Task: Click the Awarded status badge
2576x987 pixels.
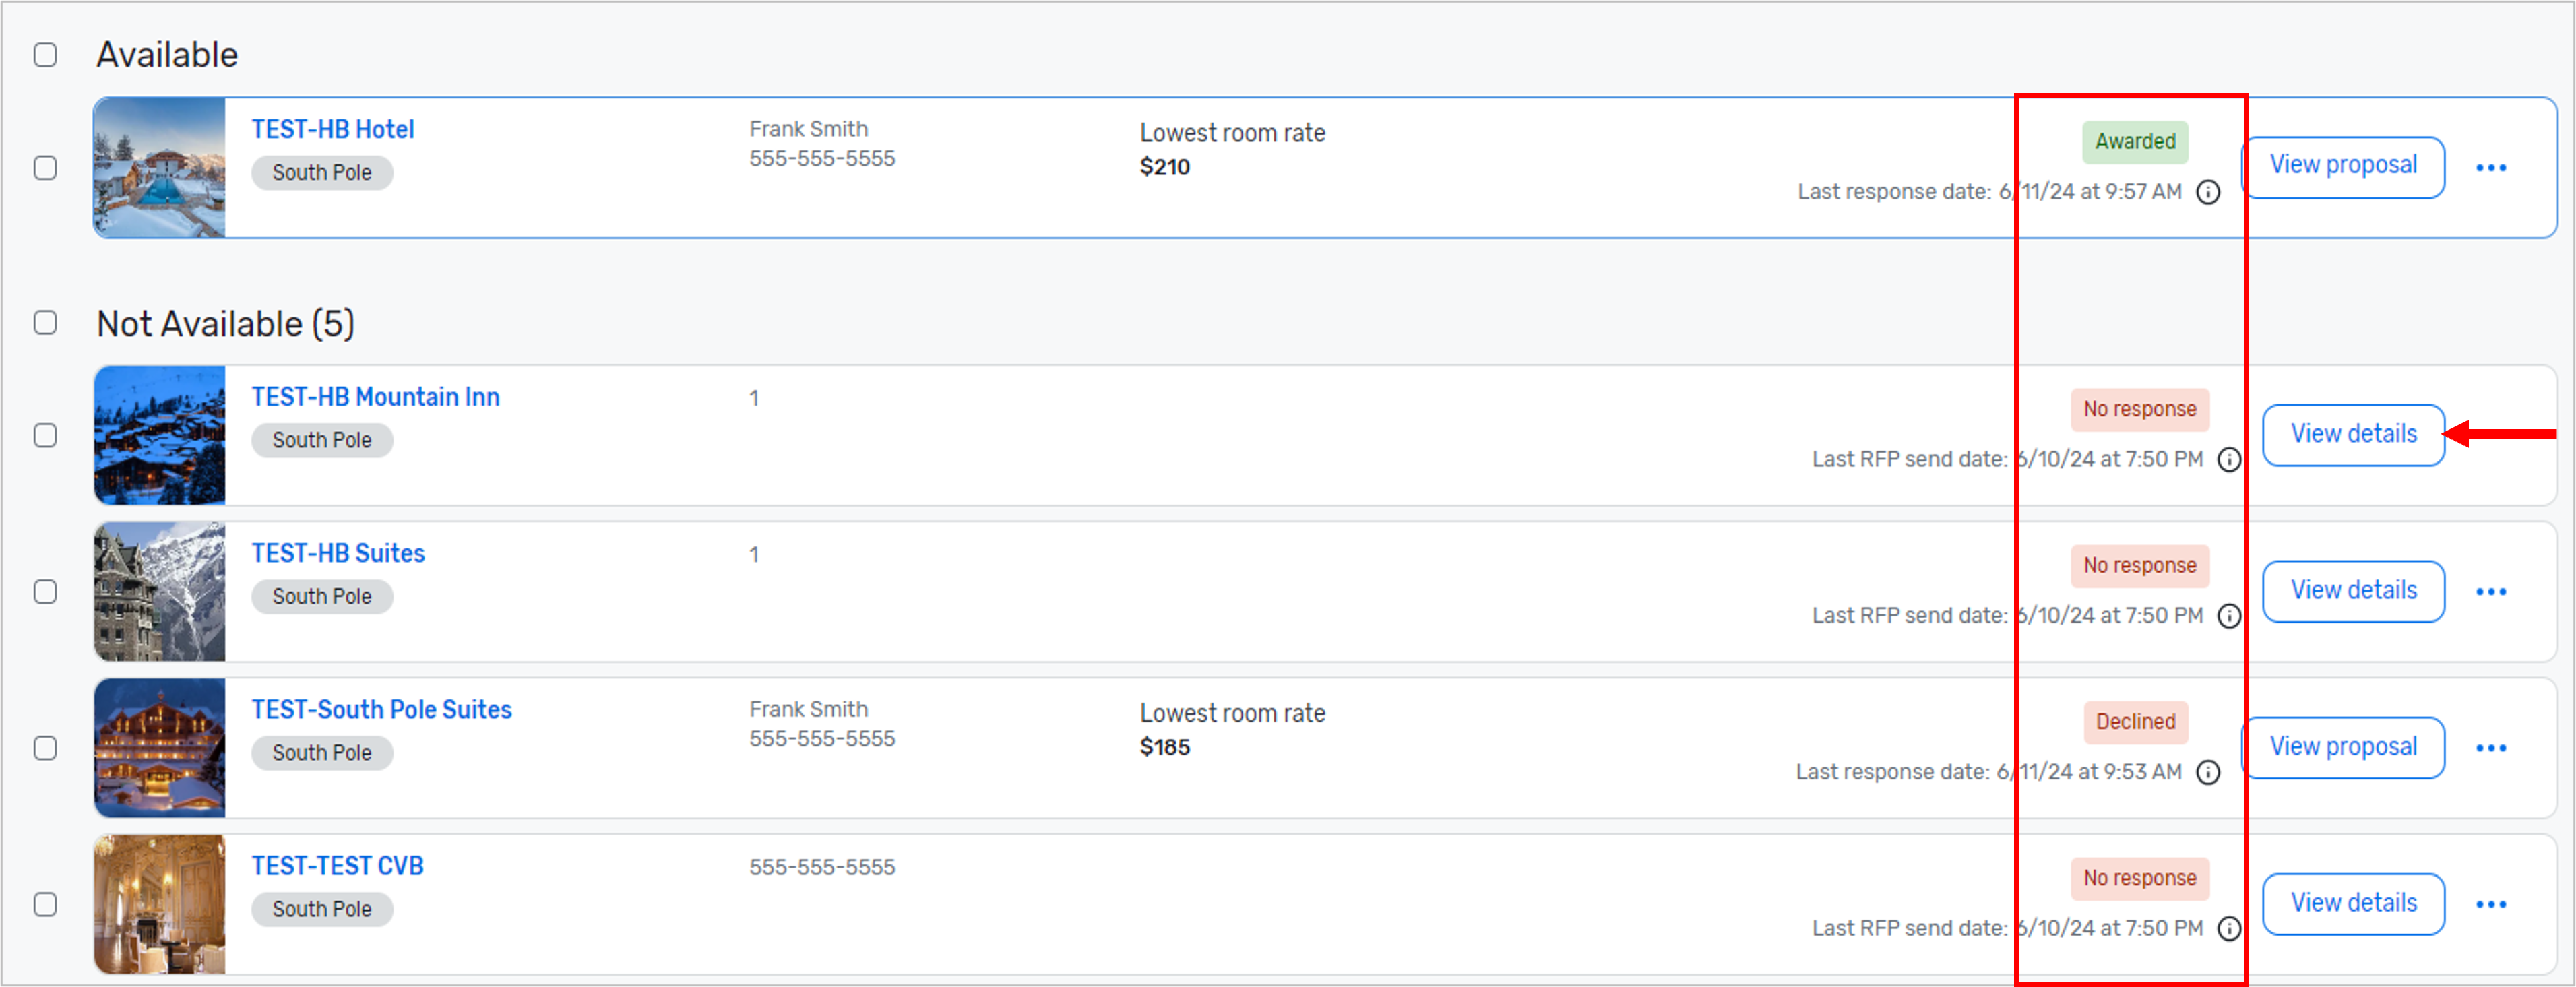Action: pyautogui.click(x=2135, y=141)
